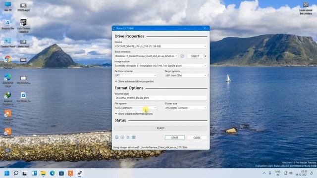317x178 pixels.
Task: Open Epic Games Launcher desktop shortcut
Action: tap(23, 26)
